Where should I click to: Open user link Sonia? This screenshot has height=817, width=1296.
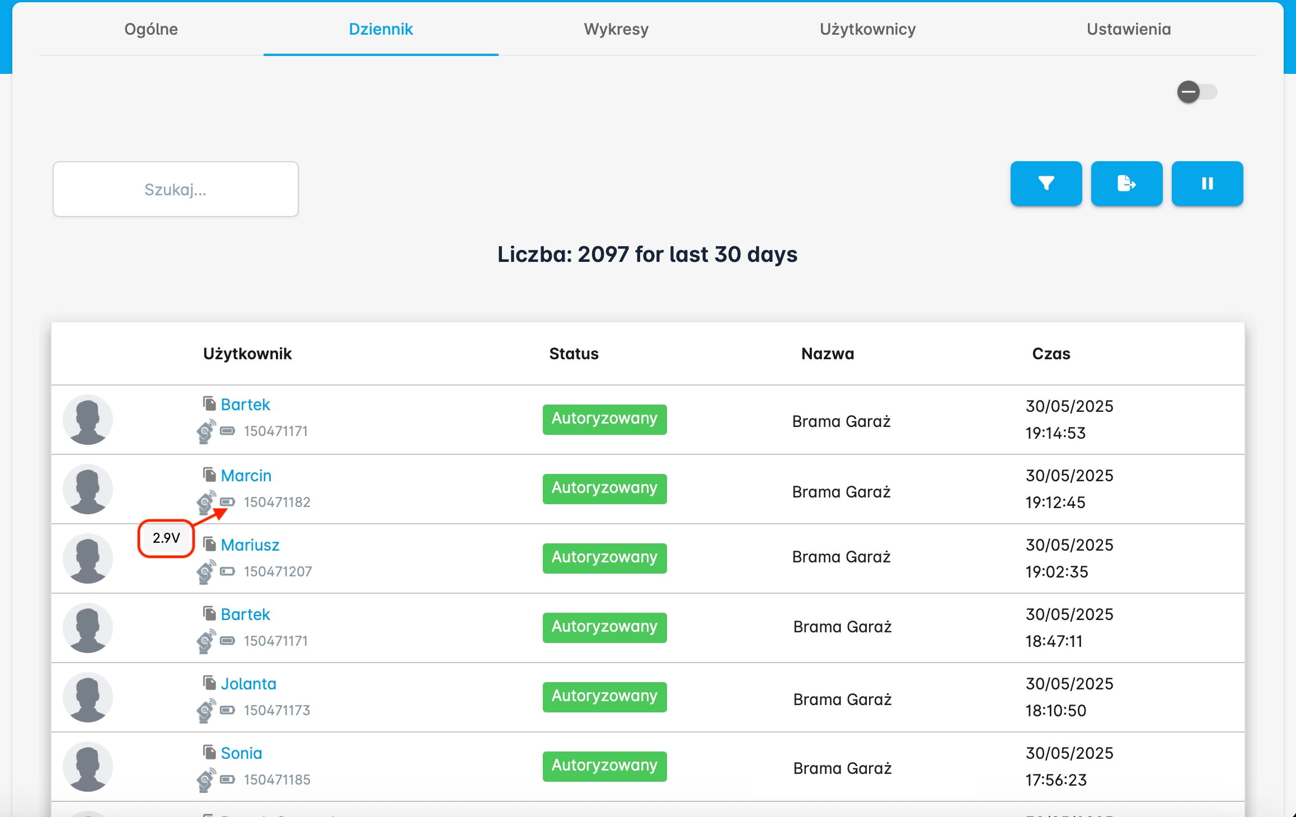tap(241, 753)
